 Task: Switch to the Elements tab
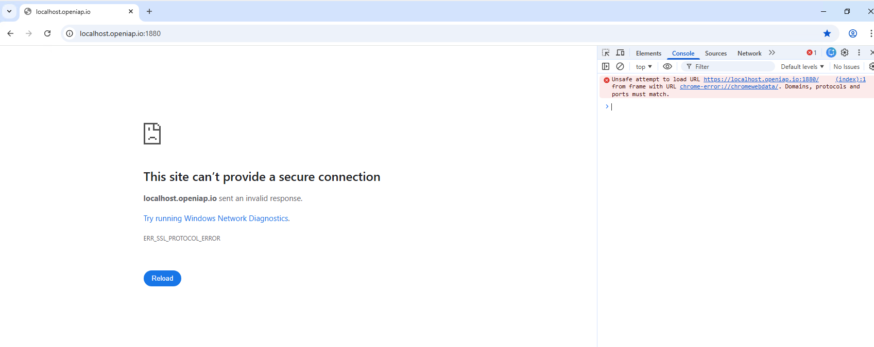pyautogui.click(x=648, y=53)
